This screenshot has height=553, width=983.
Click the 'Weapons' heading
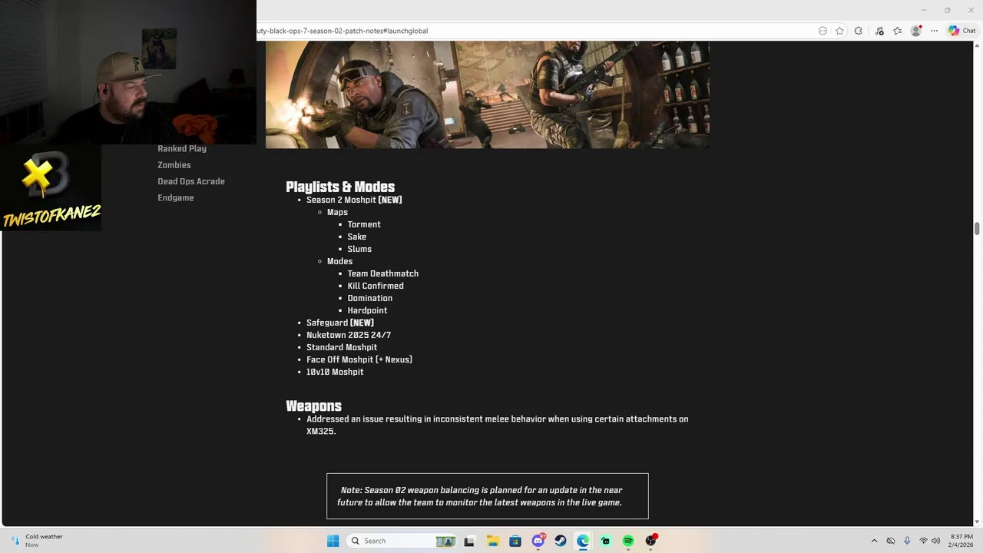pyautogui.click(x=313, y=406)
